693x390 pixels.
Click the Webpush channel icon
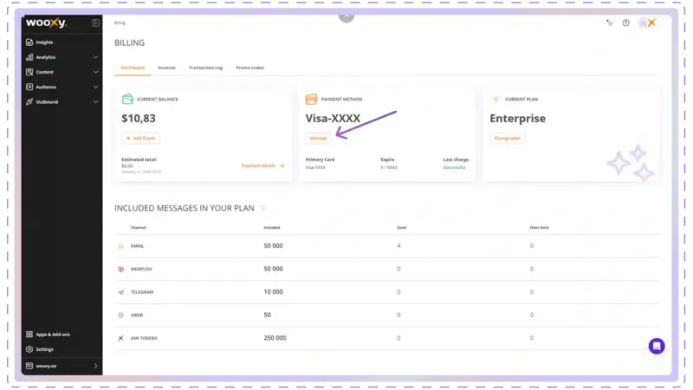[x=120, y=269]
